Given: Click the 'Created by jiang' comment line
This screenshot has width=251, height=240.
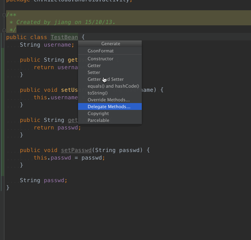Looking at the screenshot, I should point(65,22).
